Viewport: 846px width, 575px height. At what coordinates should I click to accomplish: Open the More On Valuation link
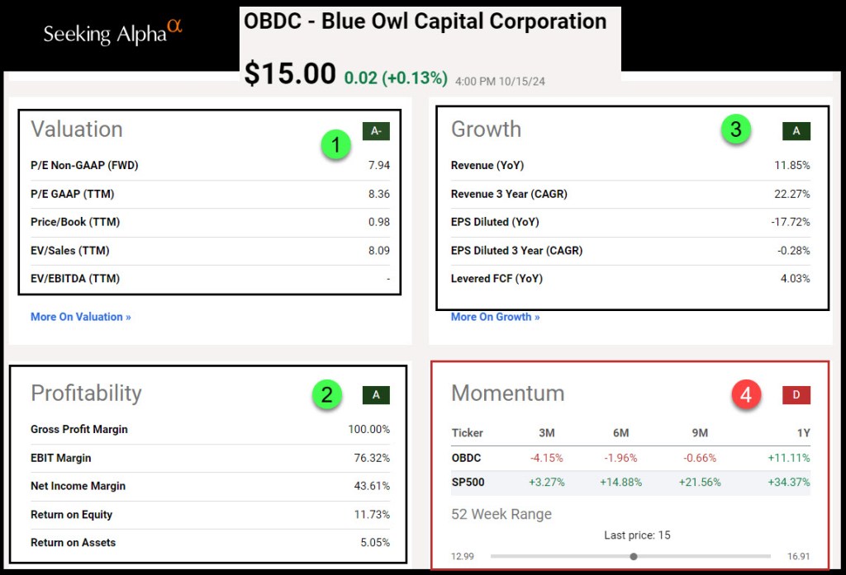click(x=80, y=317)
